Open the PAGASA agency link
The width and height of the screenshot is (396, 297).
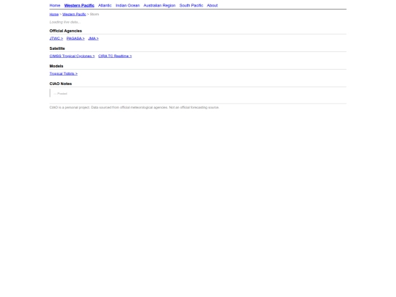76,38
